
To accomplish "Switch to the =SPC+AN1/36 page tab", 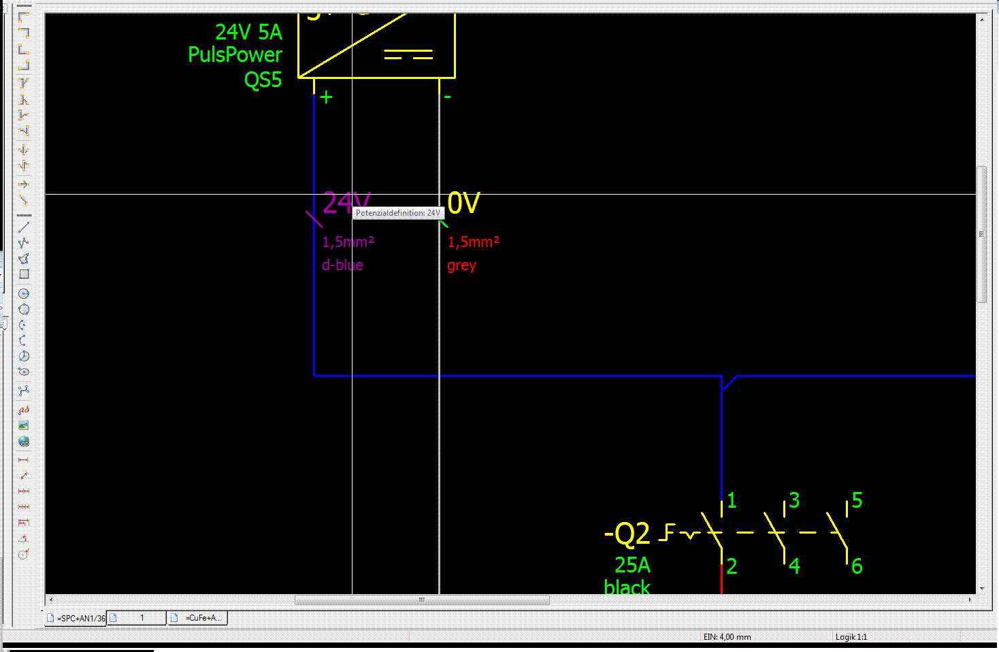I will (x=76, y=618).
